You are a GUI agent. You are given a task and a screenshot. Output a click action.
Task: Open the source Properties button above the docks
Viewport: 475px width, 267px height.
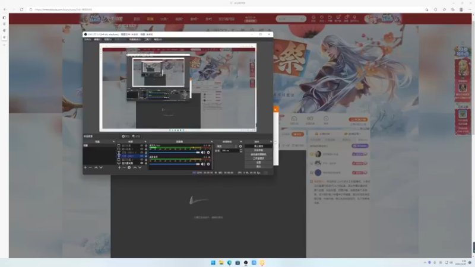[x=125, y=136]
